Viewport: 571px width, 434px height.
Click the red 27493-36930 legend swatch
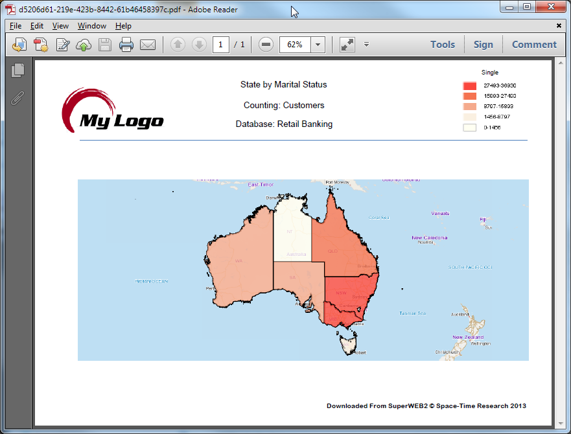pyautogui.click(x=470, y=86)
